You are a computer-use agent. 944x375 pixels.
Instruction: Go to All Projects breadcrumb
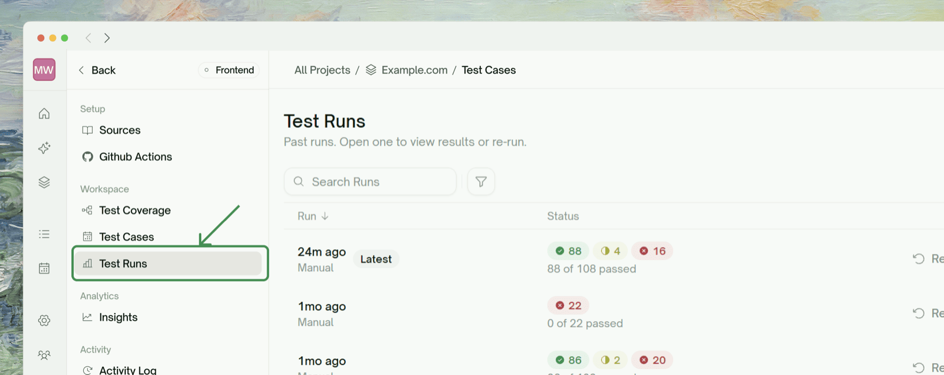pos(322,70)
